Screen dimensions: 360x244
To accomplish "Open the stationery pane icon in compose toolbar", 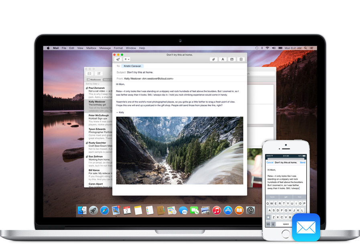I will [x=241, y=59].
